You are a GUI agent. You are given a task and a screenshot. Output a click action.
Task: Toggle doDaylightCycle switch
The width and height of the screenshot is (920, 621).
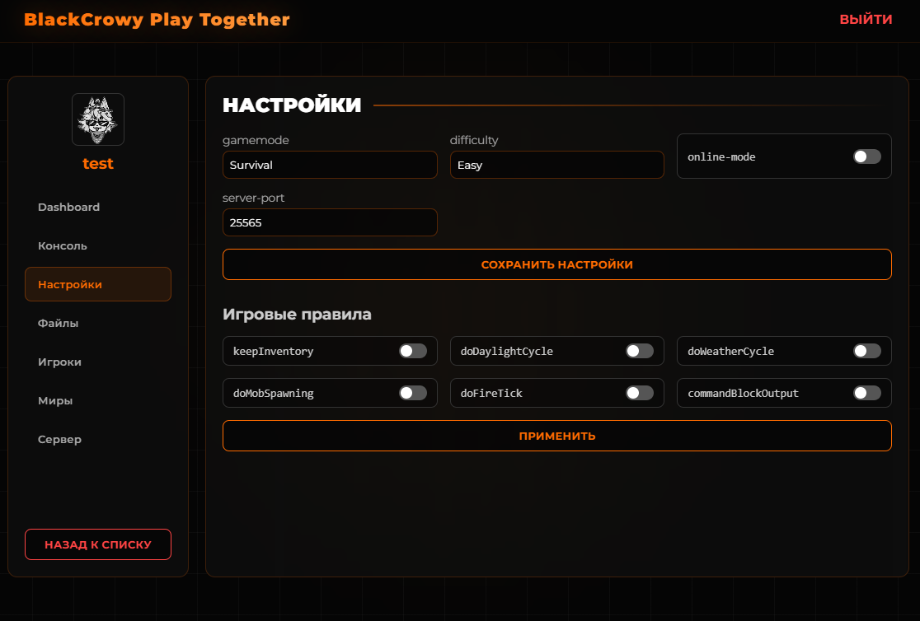[x=640, y=351]
